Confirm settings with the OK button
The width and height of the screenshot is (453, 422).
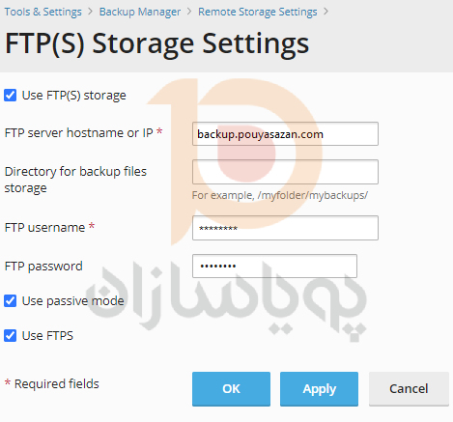[231, 389]
